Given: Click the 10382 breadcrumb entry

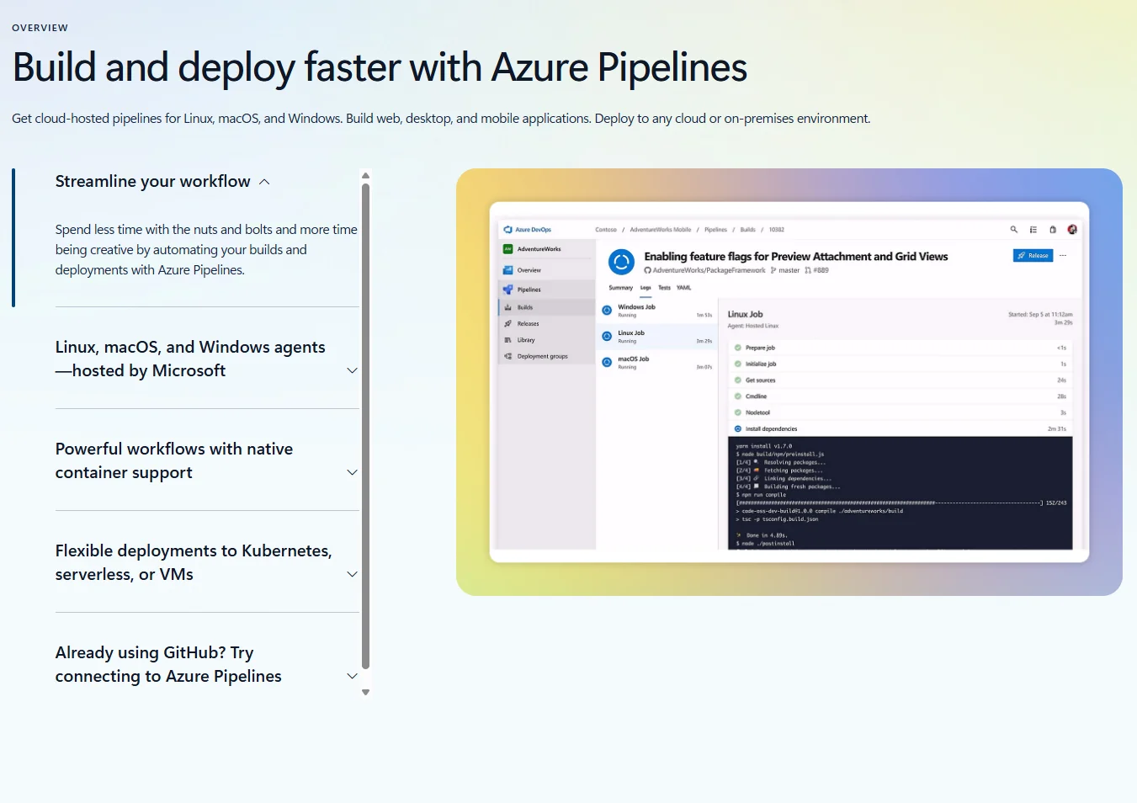Looking at the screenshot, I should click(x=777, y=230).
